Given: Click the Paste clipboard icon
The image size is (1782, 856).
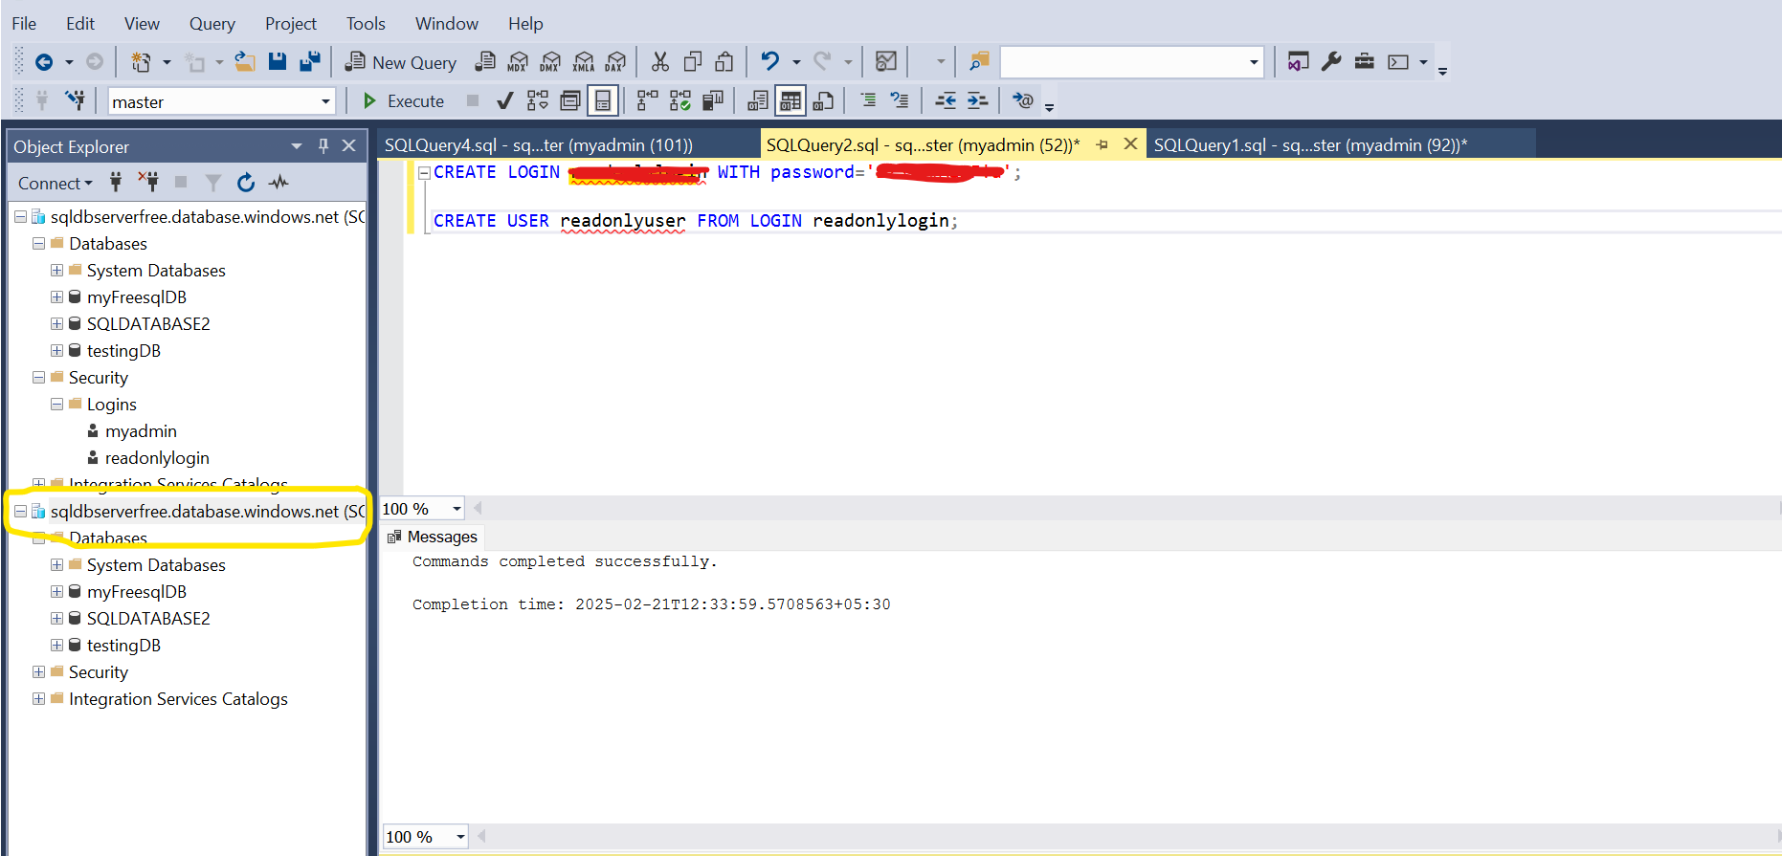Looking at the screenshot, I should [x=724, y=62].
